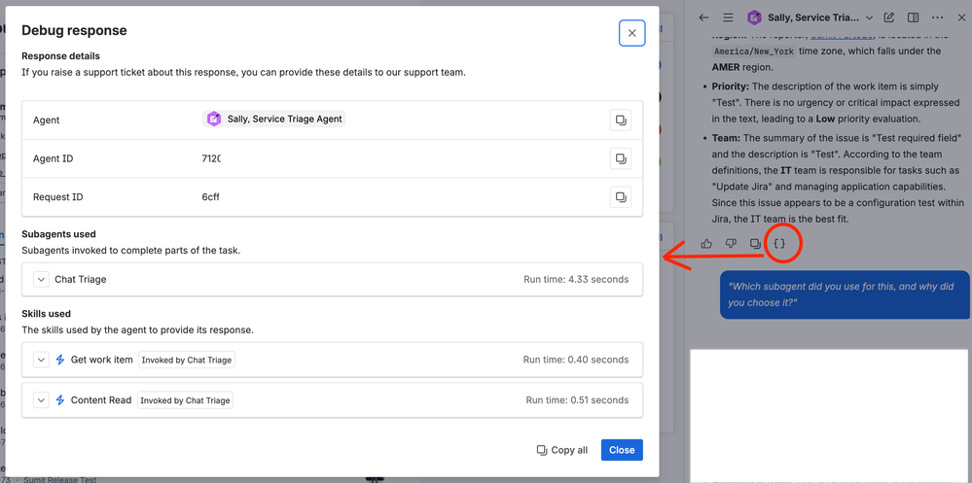Click the Sally agent avatar in dialog
Screen dimensions: 972x483
coord(213,119)
